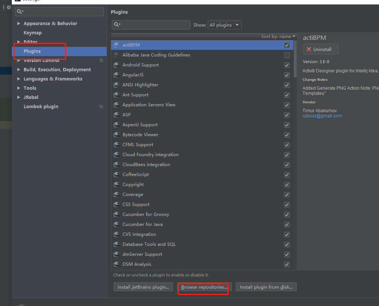
Task: Open the uzbssr@gmail.com vendor email link
Action: [x=322, y=116]
